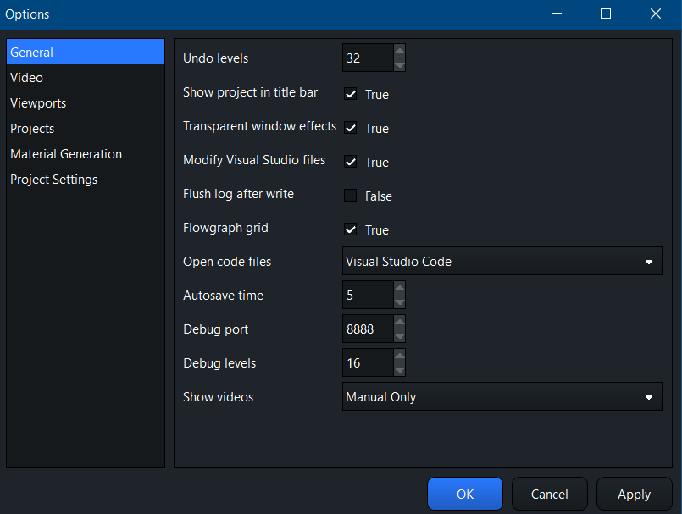Disable Transparent window effects checkbox

click(x=350, y=128)
